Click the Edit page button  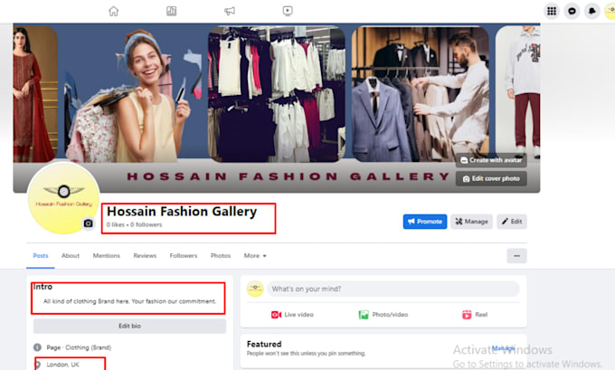512,222
